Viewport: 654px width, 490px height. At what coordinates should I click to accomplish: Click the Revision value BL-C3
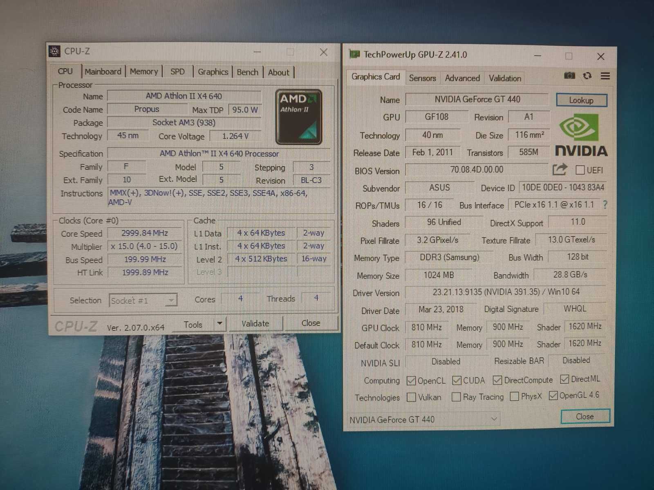pyautogui.click(x=311, y=180)
